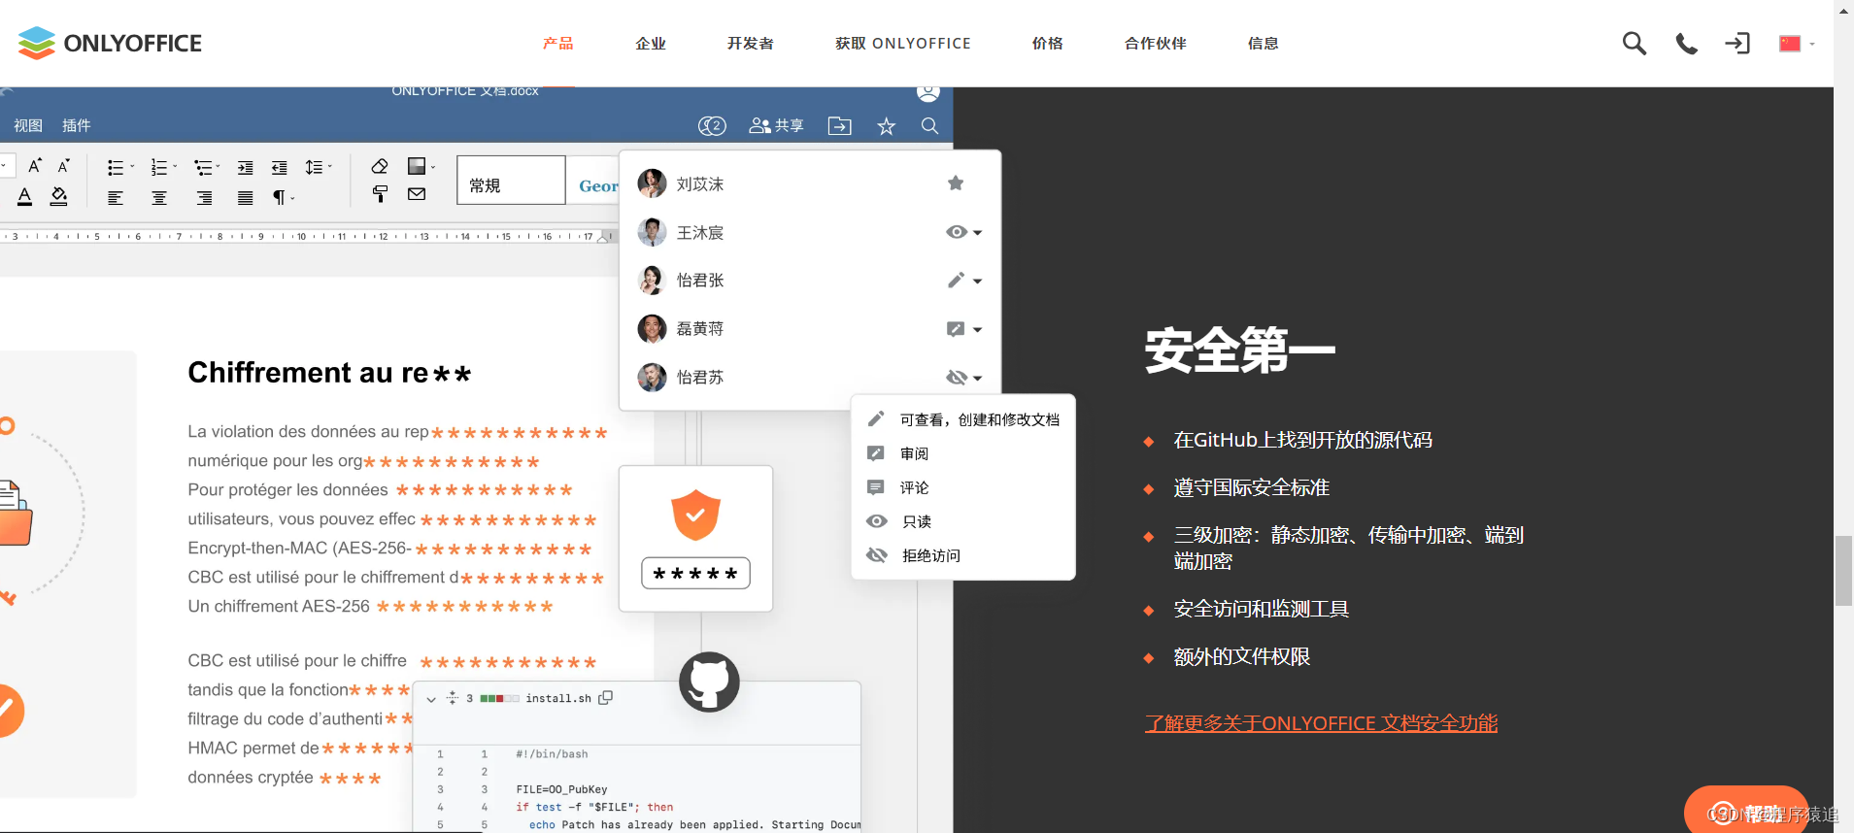Mark document as favorite with star icon
The height and width of the screenshot is (833, 1854).
click(x=887, y=125)
